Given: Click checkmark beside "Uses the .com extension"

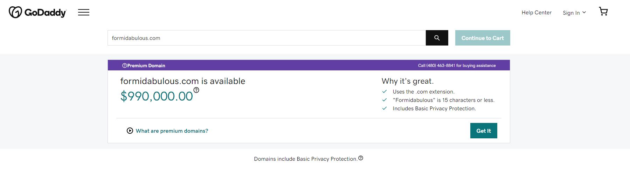Looking at the screenshot, I should 385,92.
